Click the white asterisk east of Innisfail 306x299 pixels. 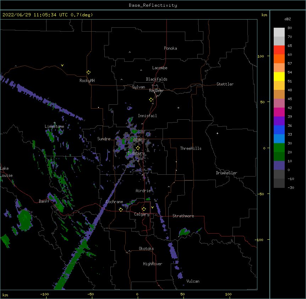click(178, 108)
